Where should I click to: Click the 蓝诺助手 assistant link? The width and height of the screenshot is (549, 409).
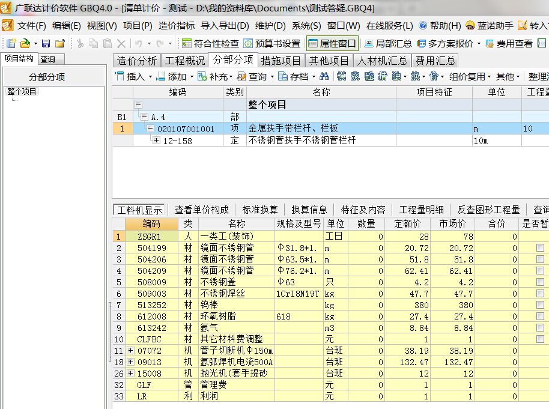pyautogui.click(x=490, y=26)
